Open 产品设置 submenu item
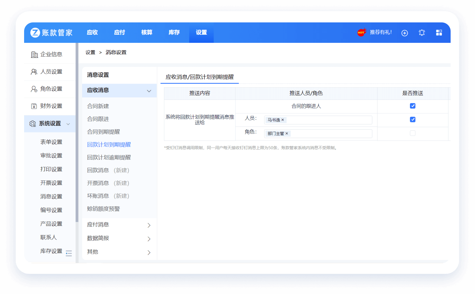Screen dimensions: 475x294 51,224
